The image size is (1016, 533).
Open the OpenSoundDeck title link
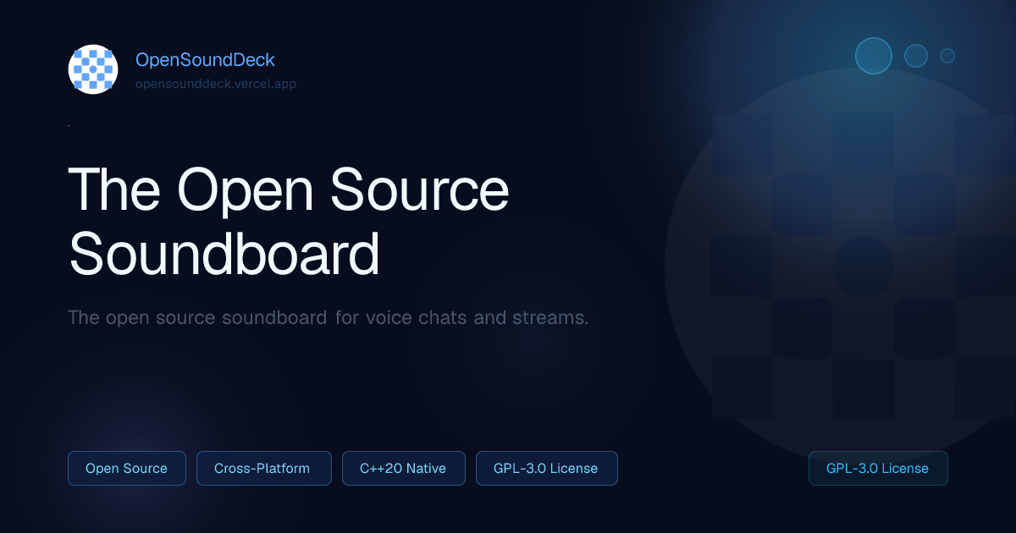click(x=205, y=60)
